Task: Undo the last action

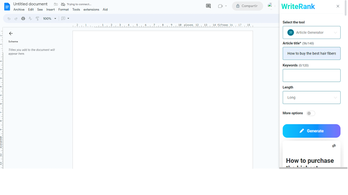Action: [9, 19]
